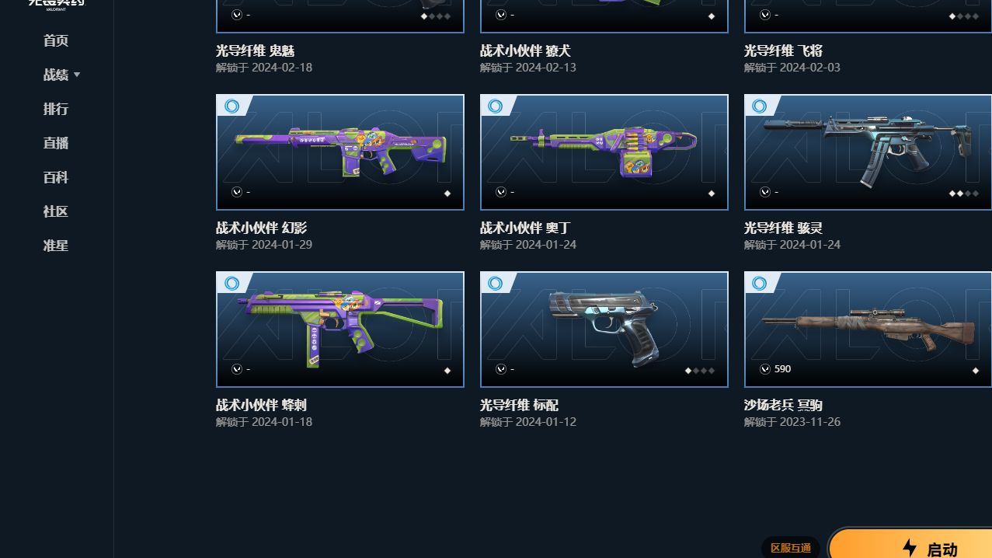Viewport: 992px width, 558px height.
Task: Click the circular badge on 战术小伙伴 幻影 card
Action: [x=231, y=106]
